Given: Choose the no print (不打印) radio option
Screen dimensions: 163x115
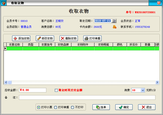Looking at the screenshot, I should (72, 107).
